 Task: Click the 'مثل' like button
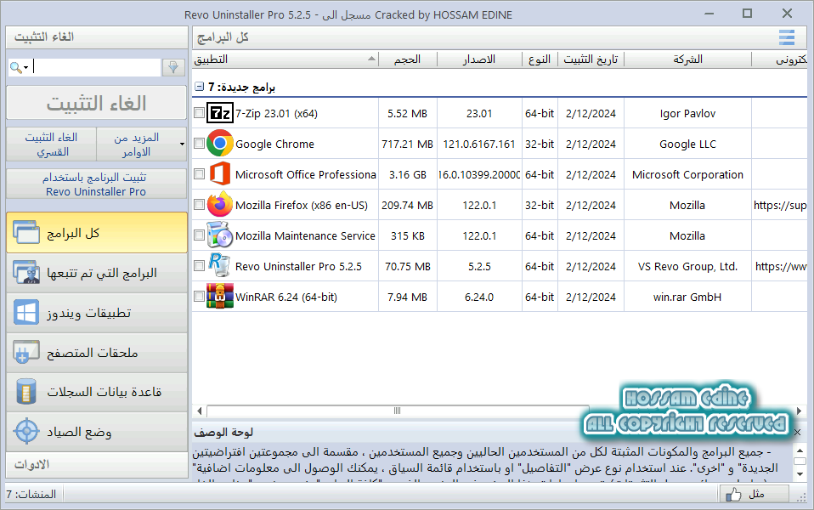tap(754, 494)
